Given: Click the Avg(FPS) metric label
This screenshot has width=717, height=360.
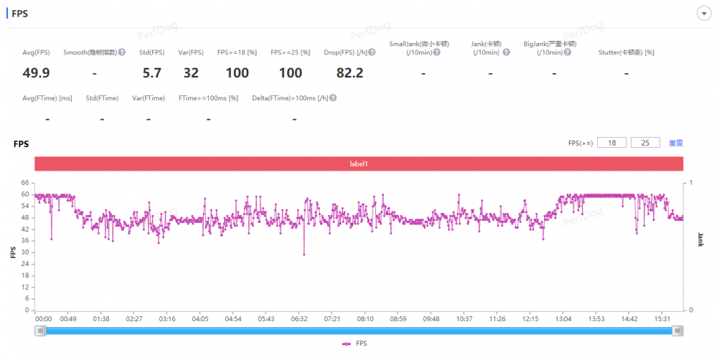Looking at the screenshot, I should pyautogui.click(x=36, y=52).
